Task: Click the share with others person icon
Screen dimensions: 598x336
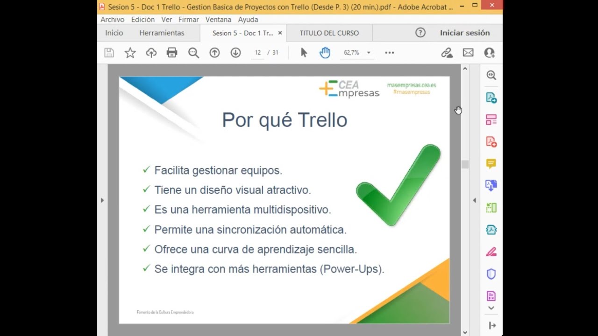Action: pos(489,53)
